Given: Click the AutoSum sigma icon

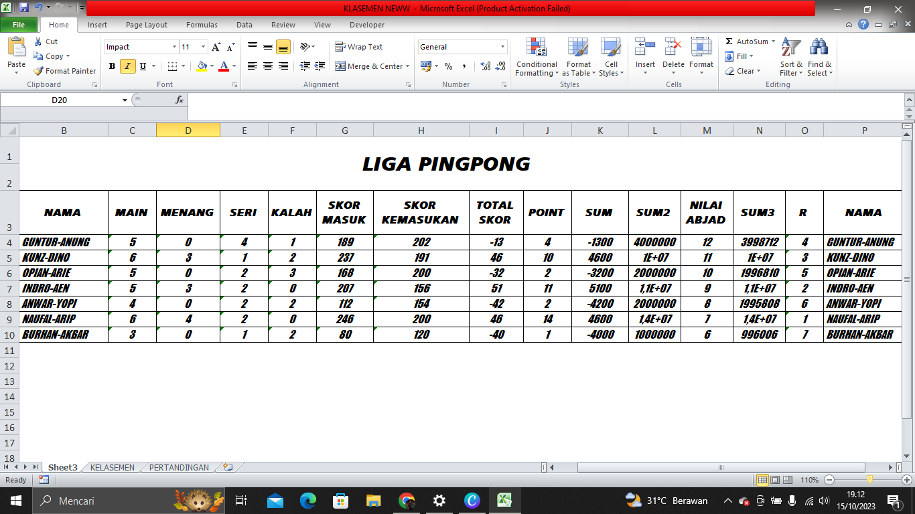Looking at the screenshot, I should (x=729, y=41).
